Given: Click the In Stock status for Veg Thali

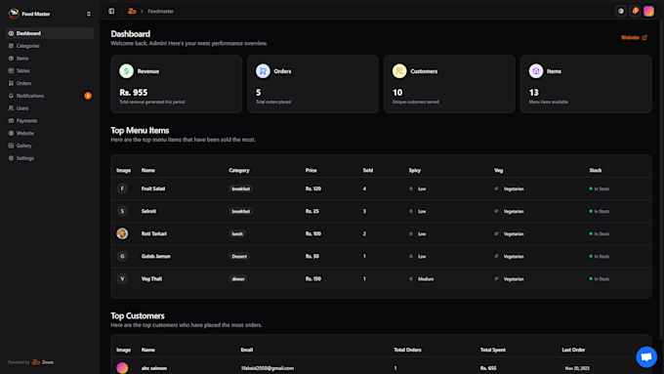Looking at the screenshot, I should click(x=600, y=278).
